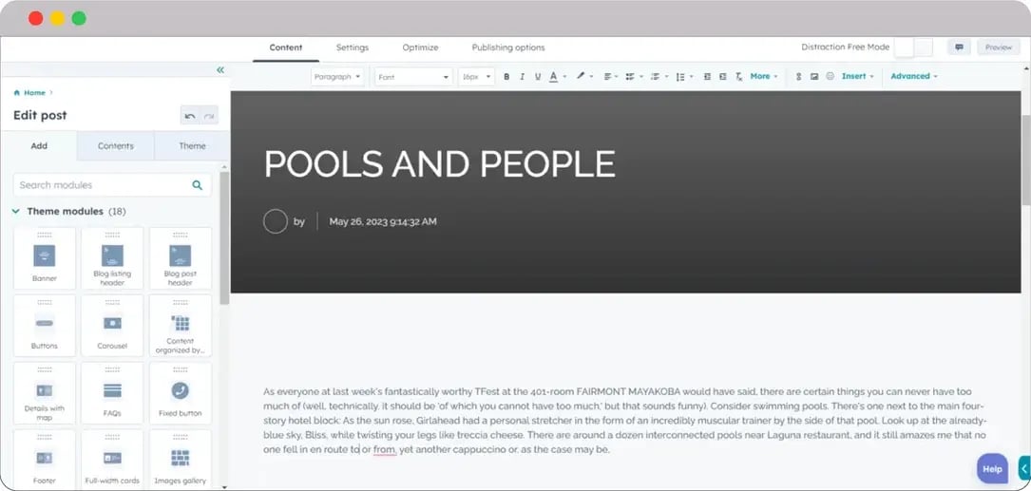Click the insert link icon
This screenshot has height=491, width=1031.
point(798,76)
